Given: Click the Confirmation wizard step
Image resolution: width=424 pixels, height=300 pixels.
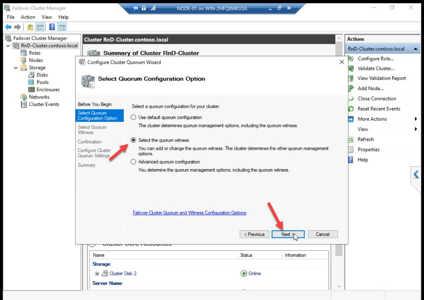Looking at the screenshot, I should click(x=90, y=142).
